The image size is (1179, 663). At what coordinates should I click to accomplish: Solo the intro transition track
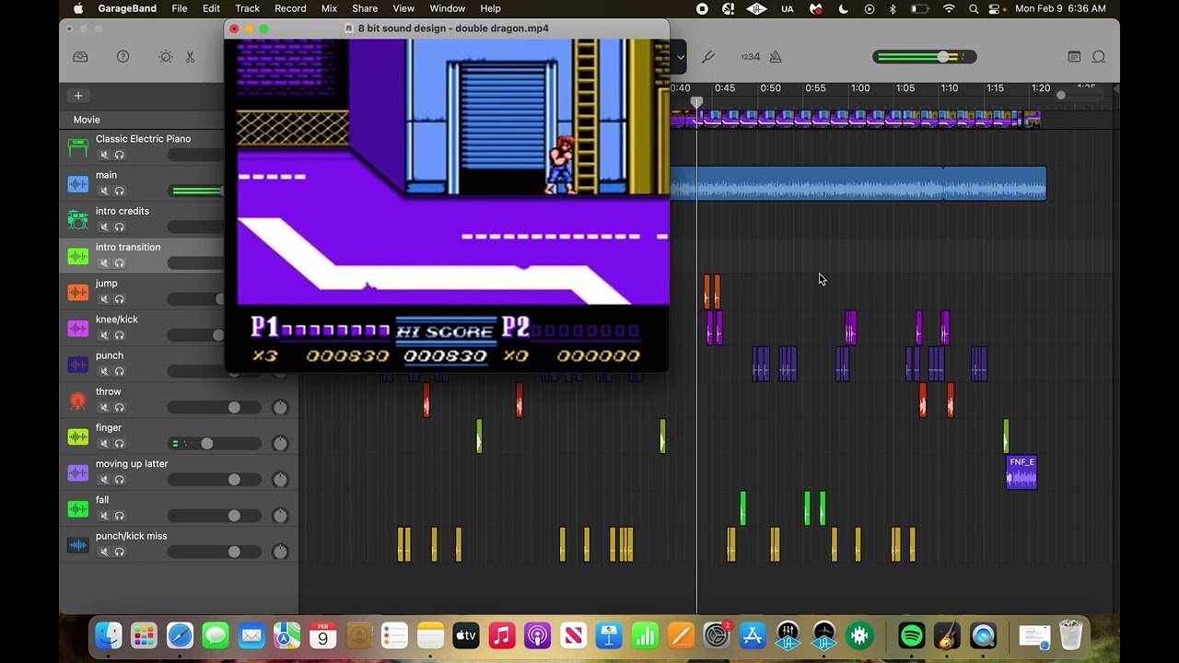120,262
